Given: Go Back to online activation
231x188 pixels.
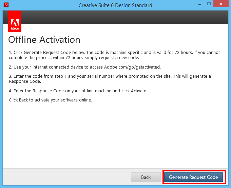Looking at the screenshot, I should (146, 177).
